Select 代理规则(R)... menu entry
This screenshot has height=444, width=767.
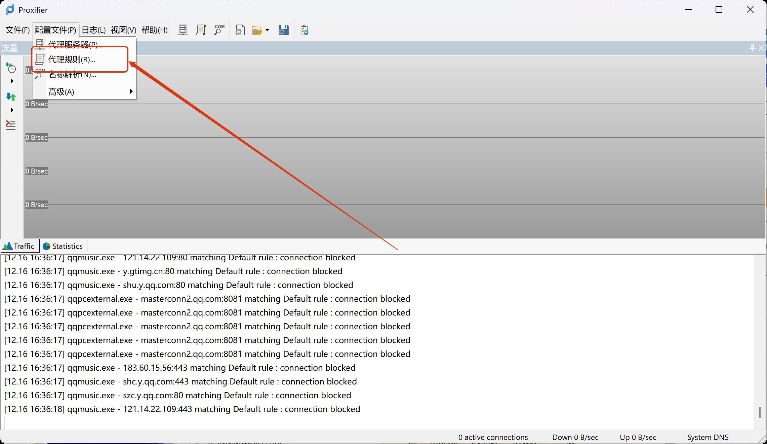point(72,60)
